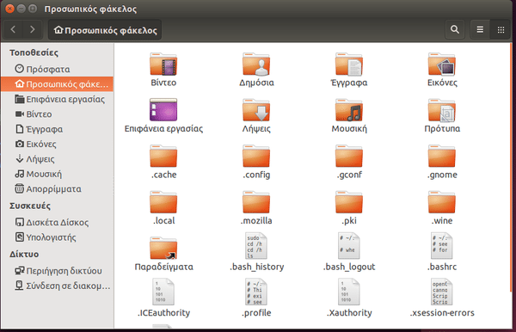Open Επιφάνεια εργασίας in the sidebar
This screenshot has height=332, width=516.
(x=57, y=99)
